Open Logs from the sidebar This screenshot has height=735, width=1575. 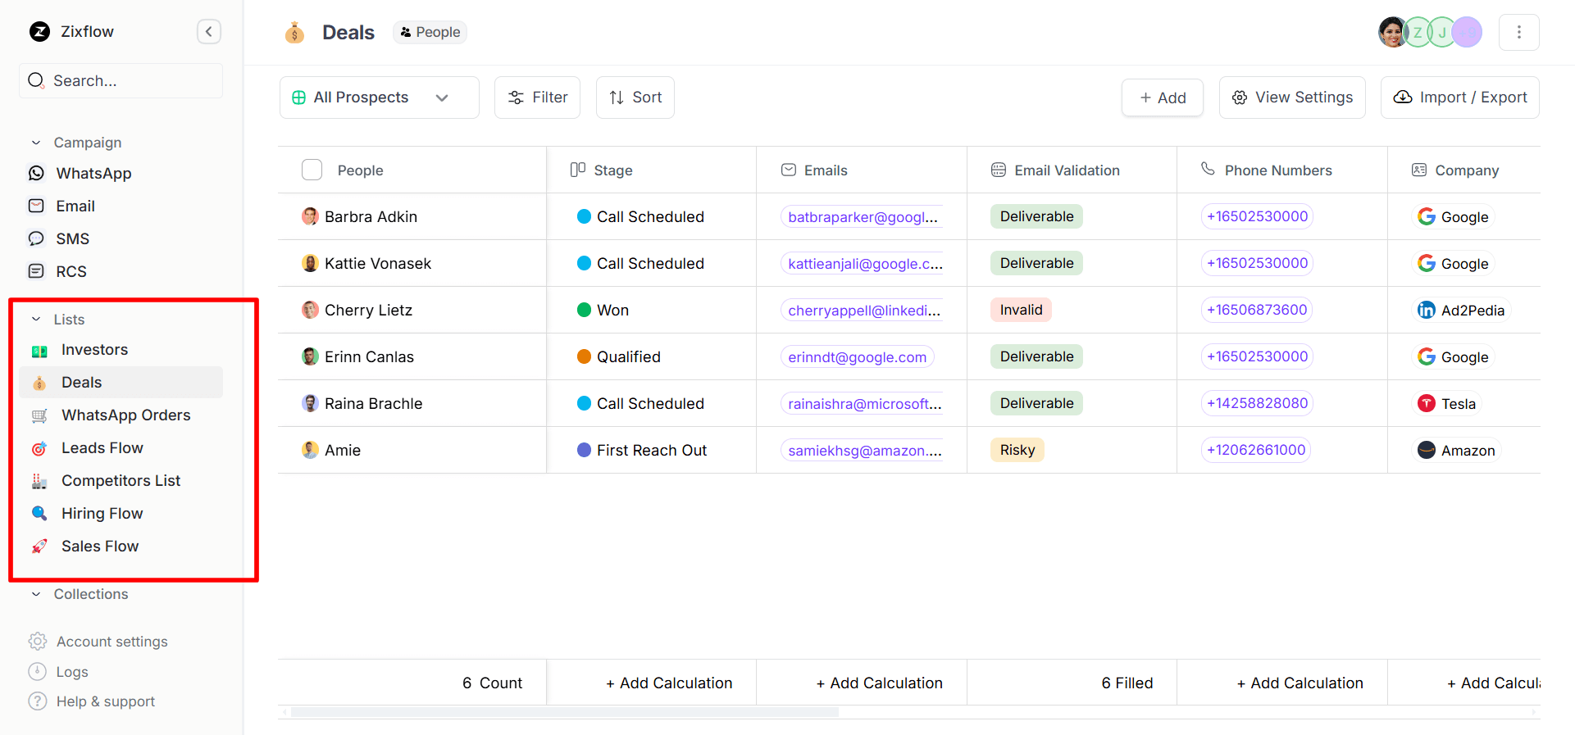(x=71, y=672)
